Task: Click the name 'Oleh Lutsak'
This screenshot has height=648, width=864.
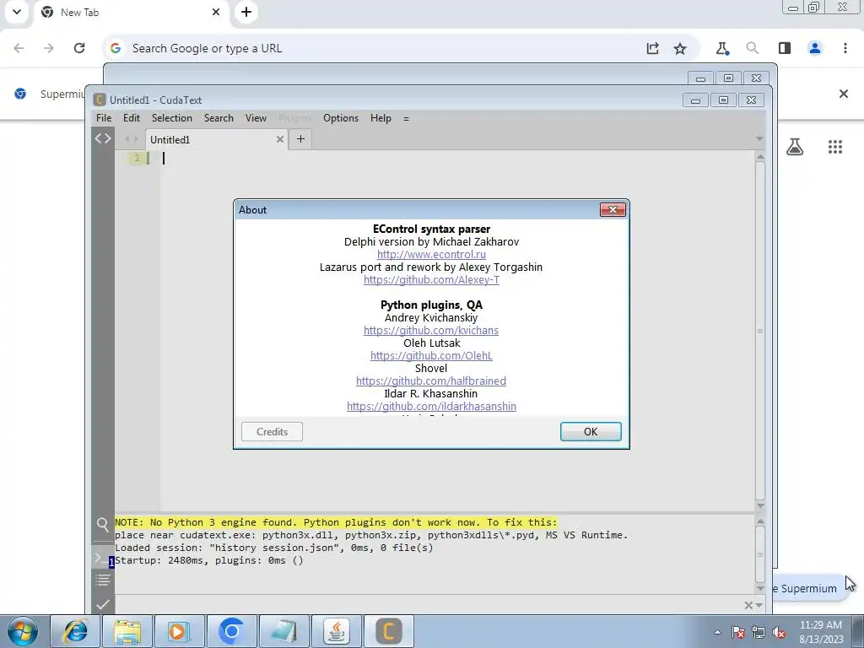Action: coord(431,343)
